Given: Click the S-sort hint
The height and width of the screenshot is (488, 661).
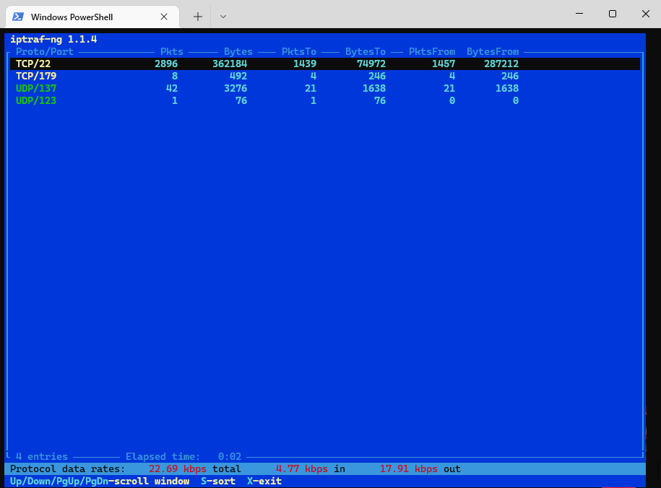Looking at the screenshot, I should 218,481.
